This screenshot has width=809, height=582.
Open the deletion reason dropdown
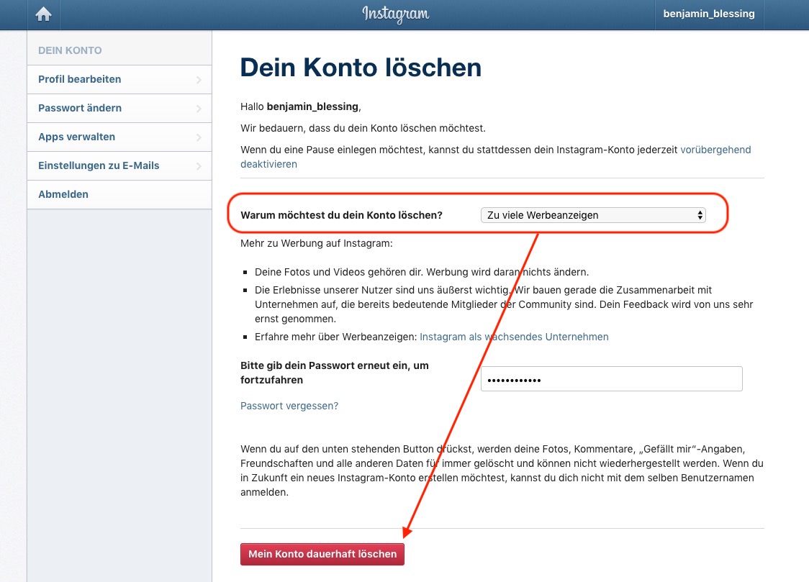593,215
